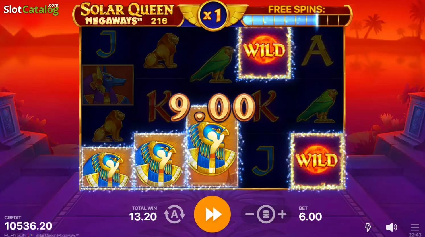Click the upper sun WILD symbol

[x=264, y=53]
